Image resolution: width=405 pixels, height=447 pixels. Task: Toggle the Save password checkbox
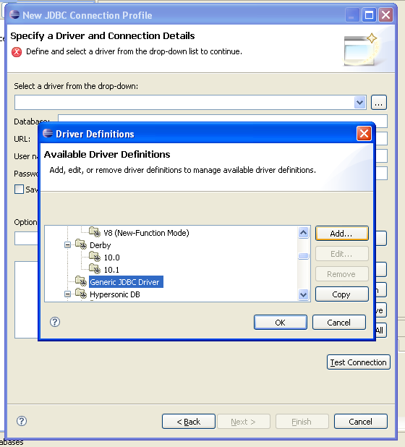[19, 190]
